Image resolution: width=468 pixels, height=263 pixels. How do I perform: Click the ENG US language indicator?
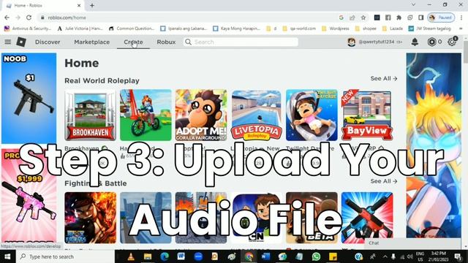pos(420,256)
